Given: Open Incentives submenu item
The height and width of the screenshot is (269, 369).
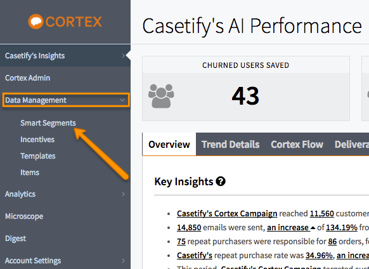Looking at the screenshot, I should tap(37, 140).
